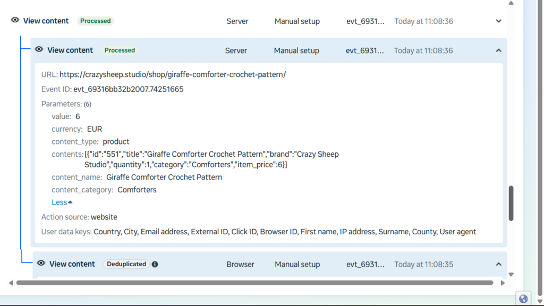The image size is (544, 306).
Task: Open the giraffe-comforter-crochet-pattern URL
Action: click(172, 74)
